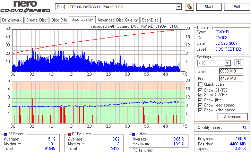This screenshot has width=251, height=153.
Task: Click the PI Errors maximum value 31
Action: (x=53, y=144)
